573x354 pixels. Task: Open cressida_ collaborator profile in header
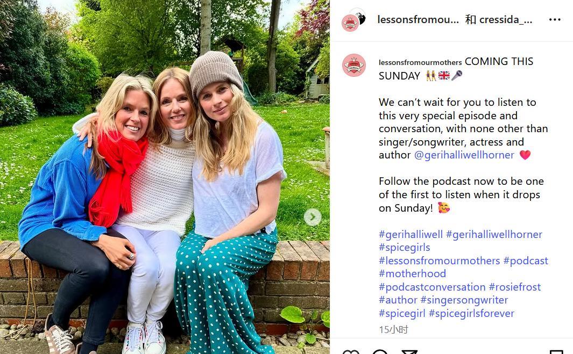click(x=506, y=20)
